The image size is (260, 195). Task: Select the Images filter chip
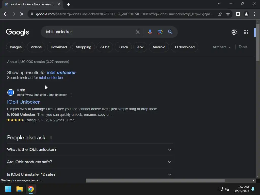tap(15, 47)
